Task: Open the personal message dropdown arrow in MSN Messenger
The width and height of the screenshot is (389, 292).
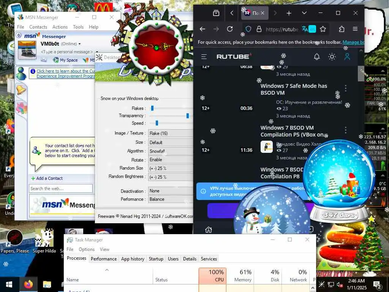Action: [97, 52]
